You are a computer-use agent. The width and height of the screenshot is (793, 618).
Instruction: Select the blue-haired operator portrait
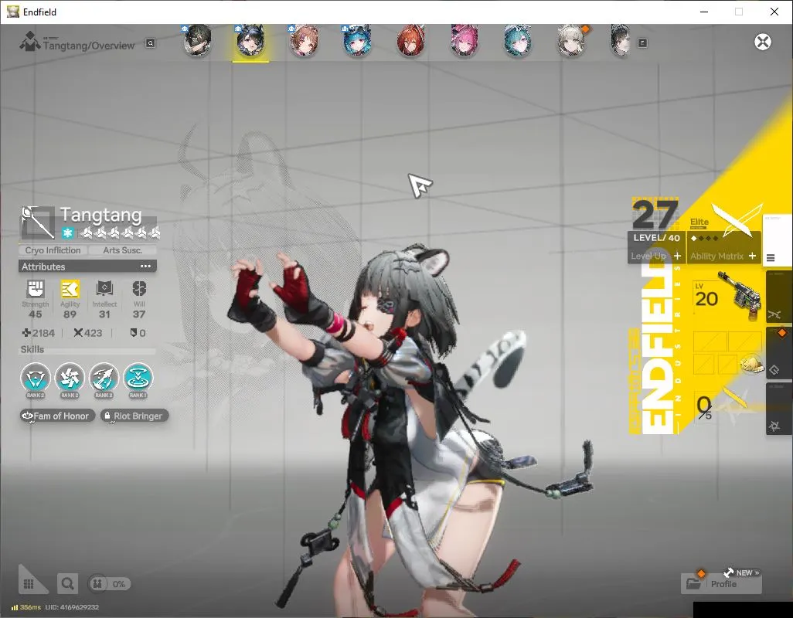tap(357, 41)
